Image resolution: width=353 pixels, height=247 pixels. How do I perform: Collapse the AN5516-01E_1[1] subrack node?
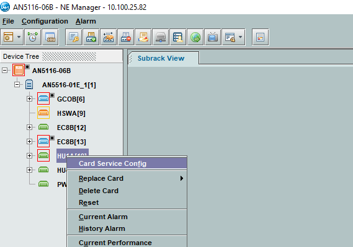click(17, 85)
